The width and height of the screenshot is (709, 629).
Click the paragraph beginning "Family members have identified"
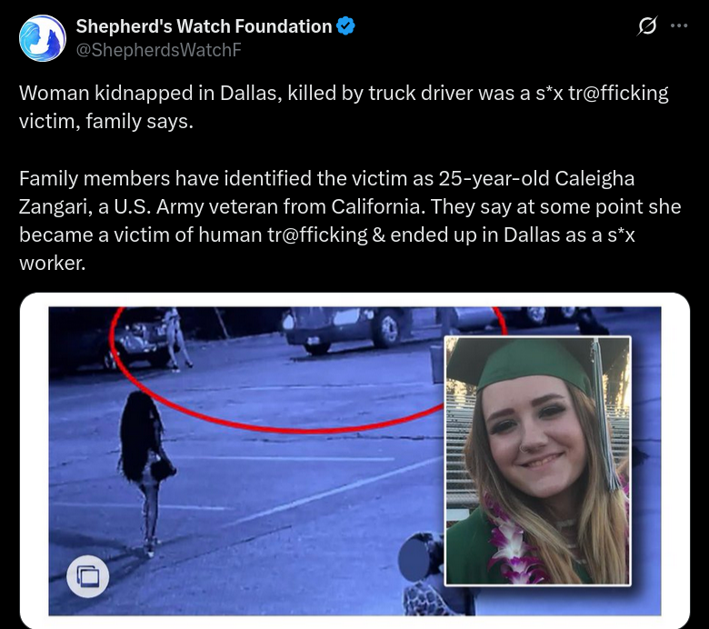coord(350,221)
